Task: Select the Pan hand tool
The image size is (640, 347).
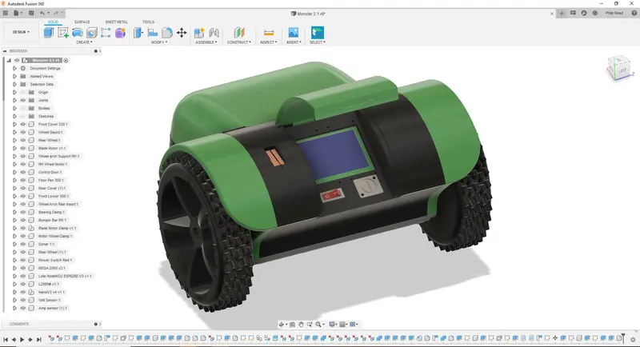Action: coord(301,325)
